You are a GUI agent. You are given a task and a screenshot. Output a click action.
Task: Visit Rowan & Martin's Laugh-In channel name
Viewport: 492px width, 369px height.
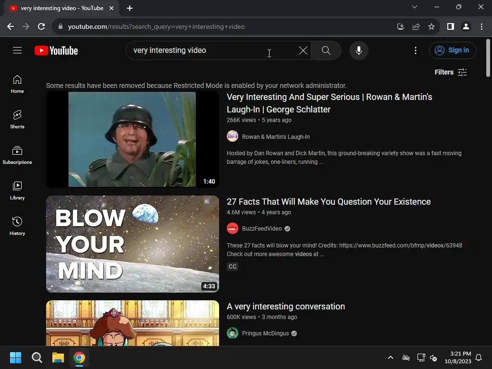tap(276, 137)
